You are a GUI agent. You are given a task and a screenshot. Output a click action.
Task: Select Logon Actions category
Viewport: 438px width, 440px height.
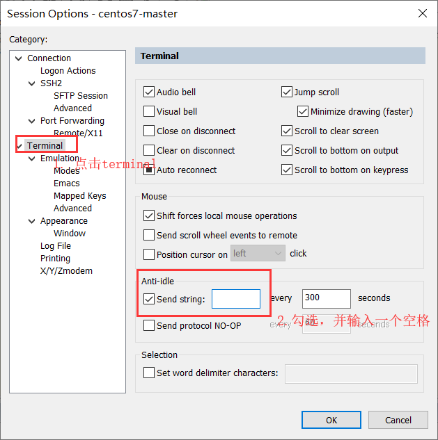click(x=68, y=71)
